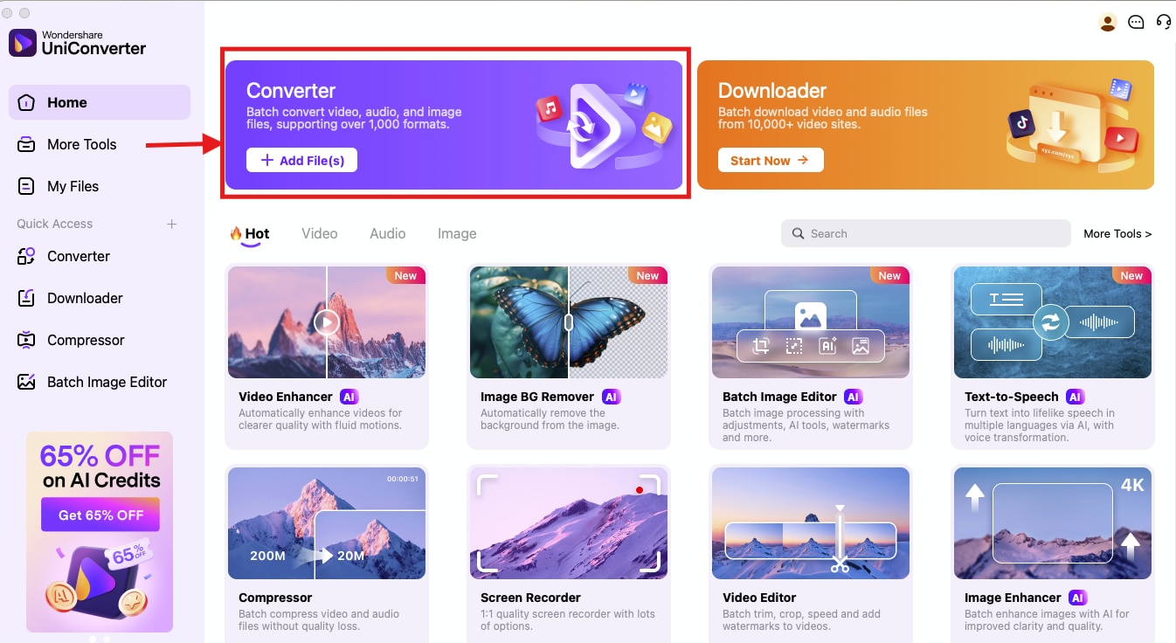1176x643 pixels.
Task: Click the New badge on Text-to-Speech card
Action: point(1131,275)
